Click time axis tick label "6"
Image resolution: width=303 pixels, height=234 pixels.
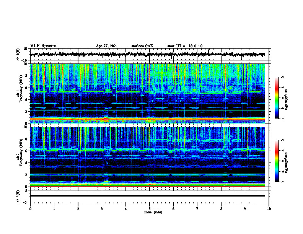[173, 209]
